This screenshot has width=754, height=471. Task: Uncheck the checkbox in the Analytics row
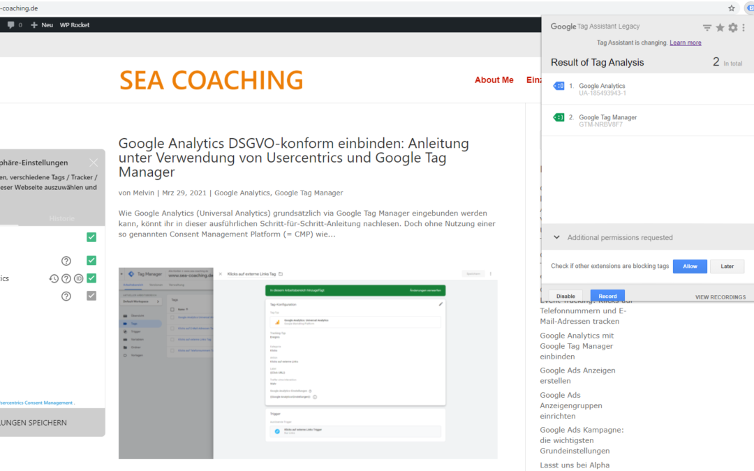(x=91, y=278)
